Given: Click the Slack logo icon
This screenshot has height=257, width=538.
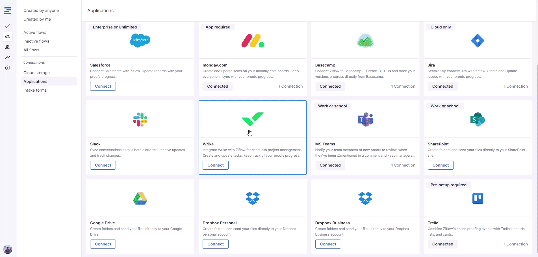Looking at the screenshot, I should (140, 120).
